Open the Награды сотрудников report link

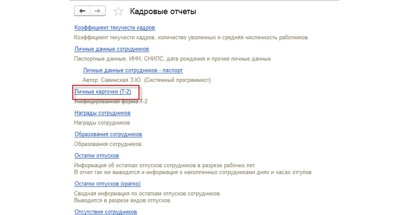coord(102,113)
